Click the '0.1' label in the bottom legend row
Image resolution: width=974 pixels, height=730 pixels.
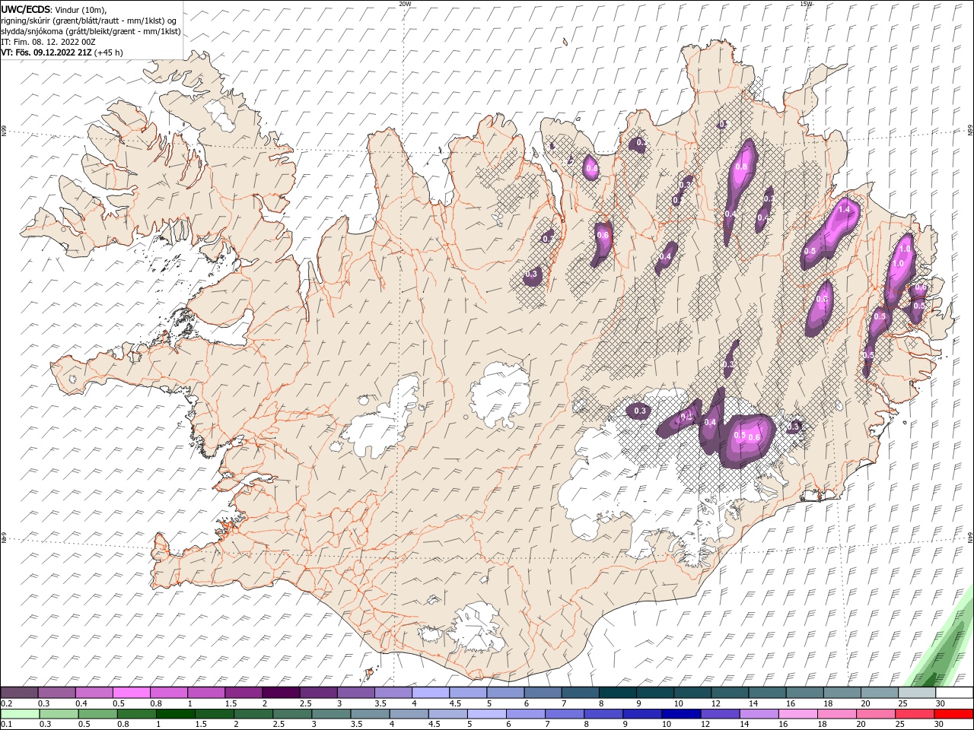pyautogui.click(x=6, y=725)
